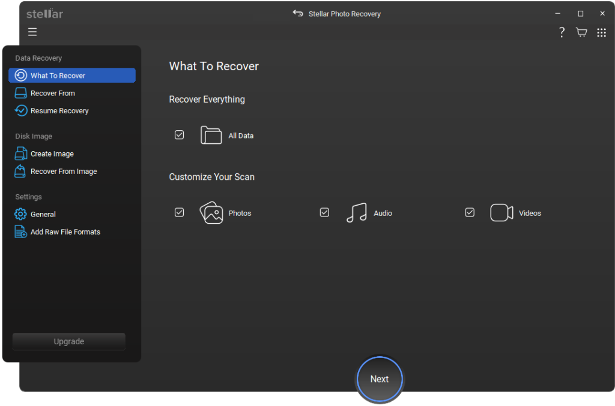Open the nine-dot apps grid icon
Screen dimensions: 615x406
tap(601, 32)
